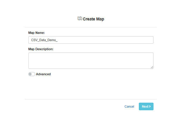
Task: Click the chevron arrow on the Next button
Action: [x=150, y=106]
